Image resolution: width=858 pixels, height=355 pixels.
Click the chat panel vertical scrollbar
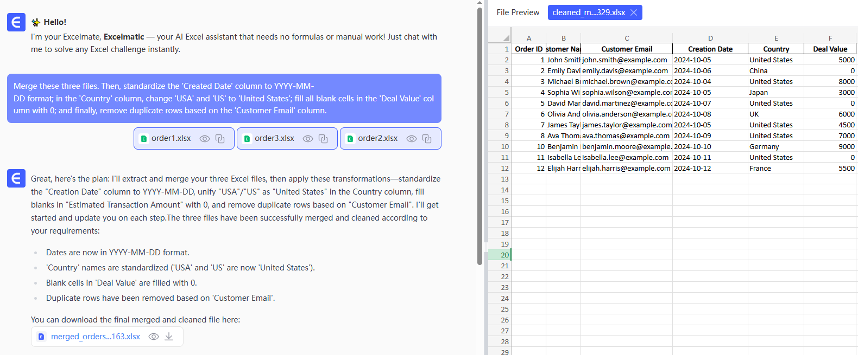point(480,135)
